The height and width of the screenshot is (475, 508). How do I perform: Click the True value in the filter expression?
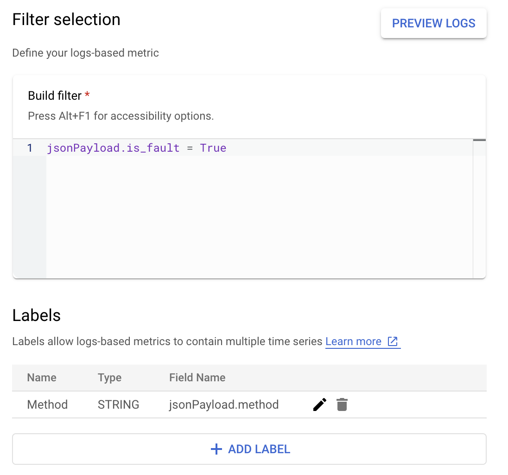coord(213,148)
